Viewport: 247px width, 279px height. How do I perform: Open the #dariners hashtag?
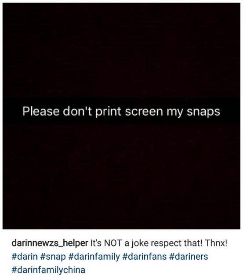pyautogui.click(x=189, y=257)
